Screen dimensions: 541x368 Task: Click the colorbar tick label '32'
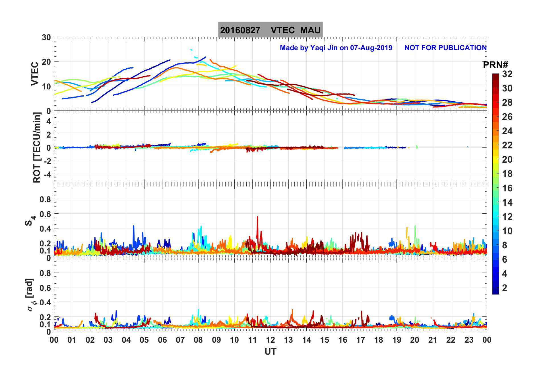[x=507, y=74]
